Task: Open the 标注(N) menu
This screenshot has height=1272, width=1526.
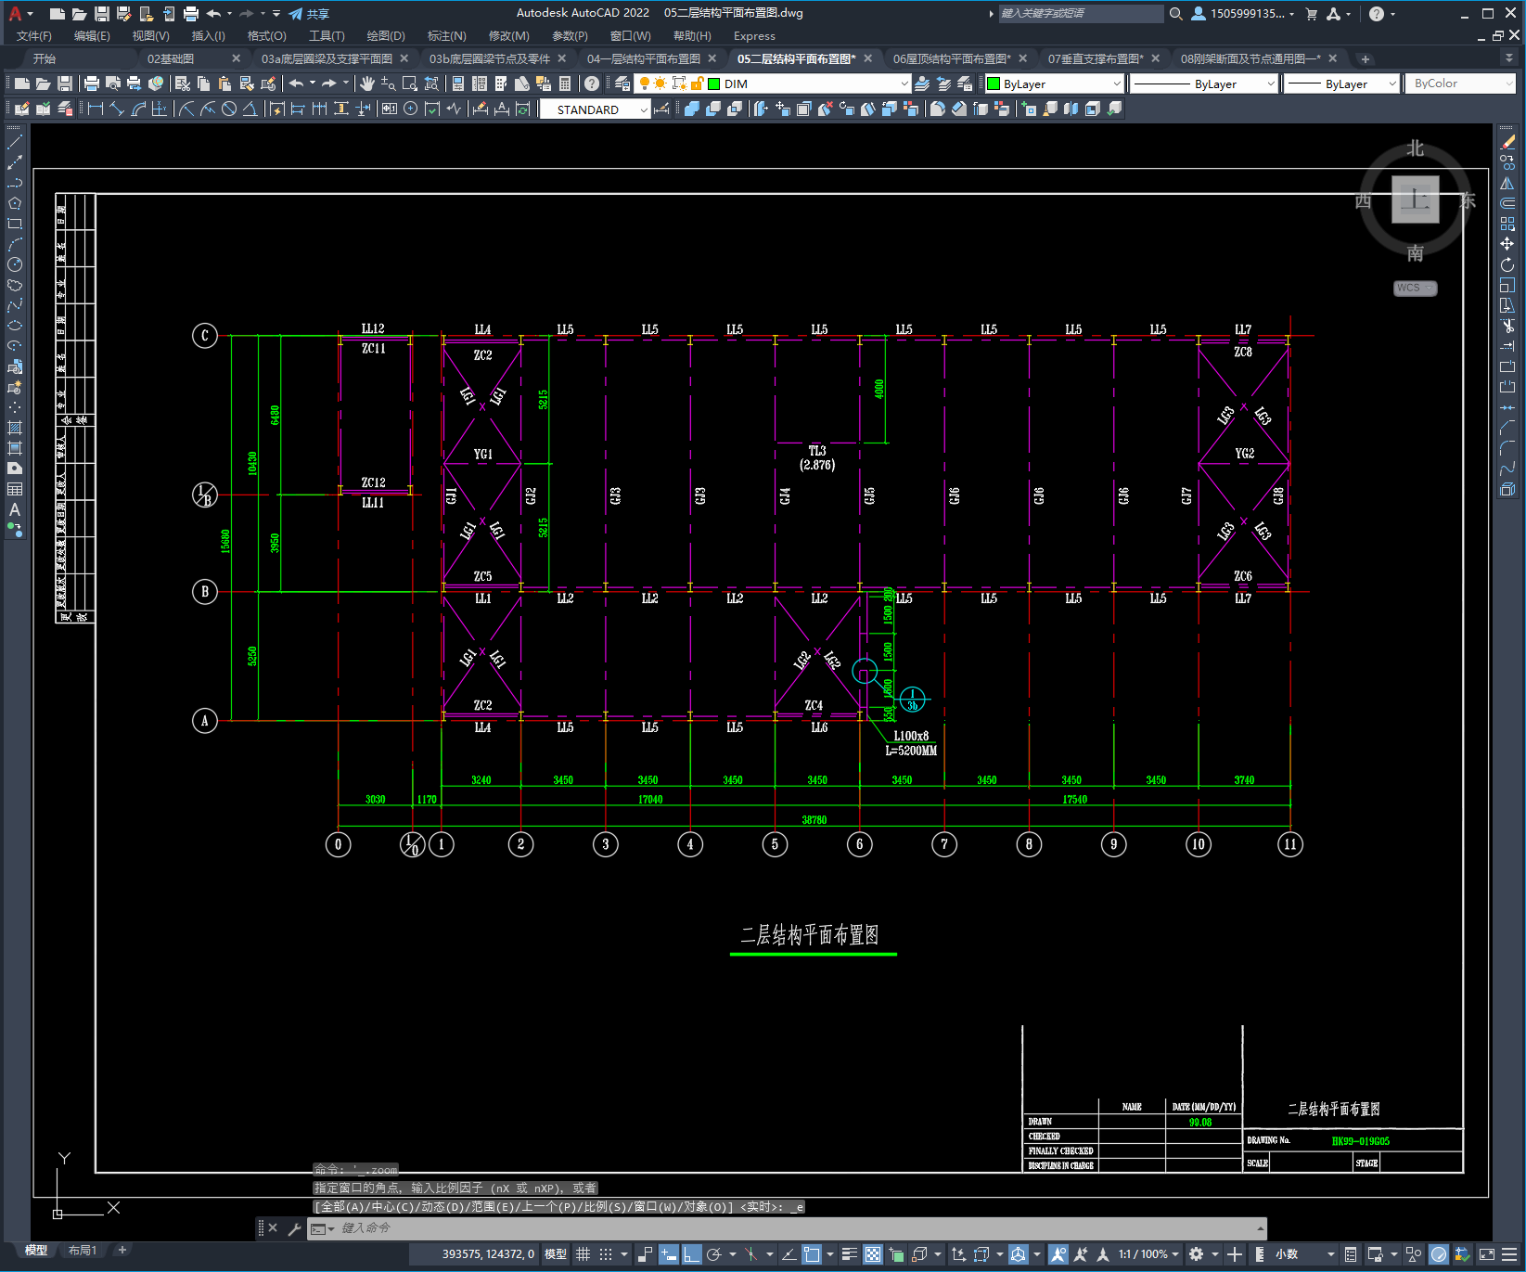Action: click(x=446, y=36)
